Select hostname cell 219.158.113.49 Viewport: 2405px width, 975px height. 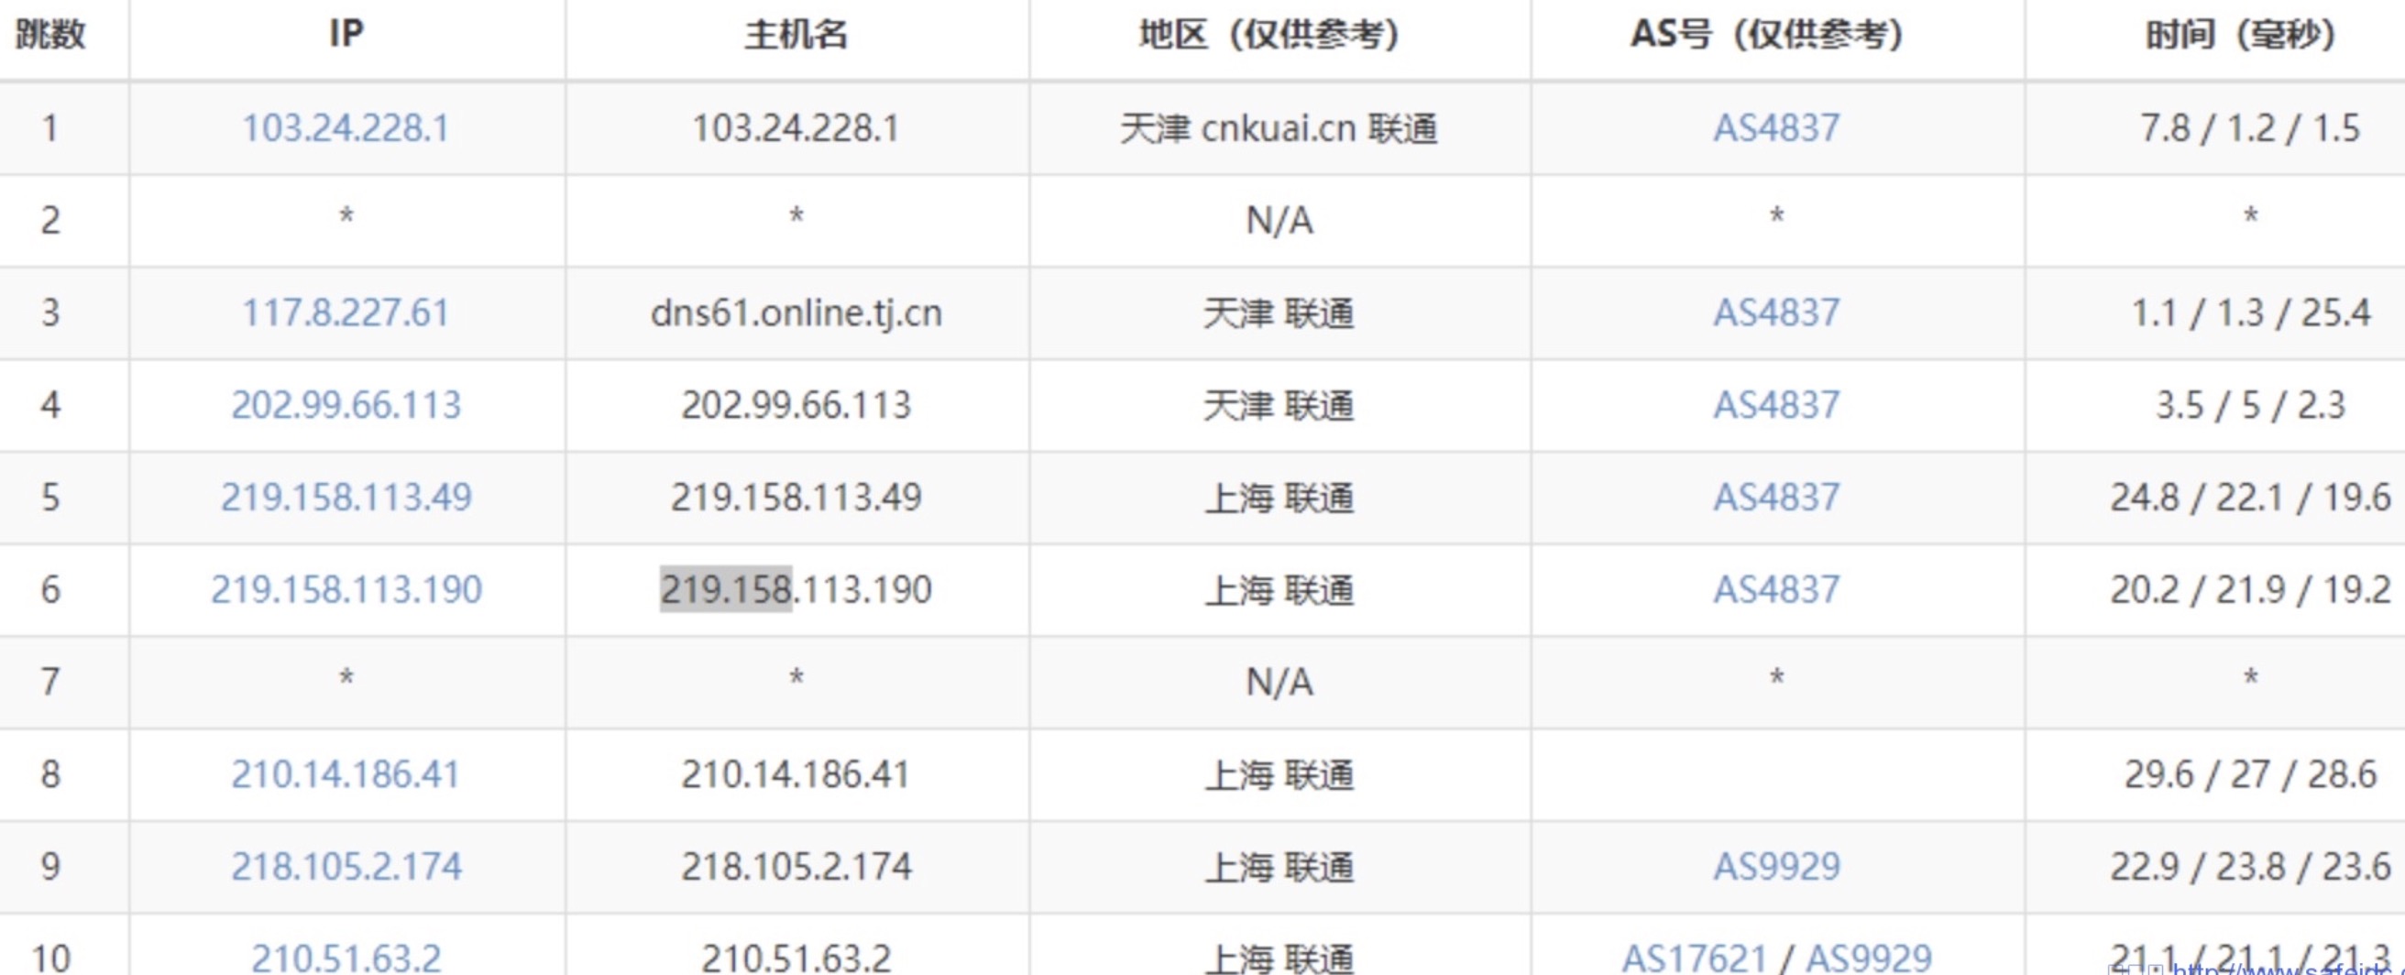coord(796,498)
